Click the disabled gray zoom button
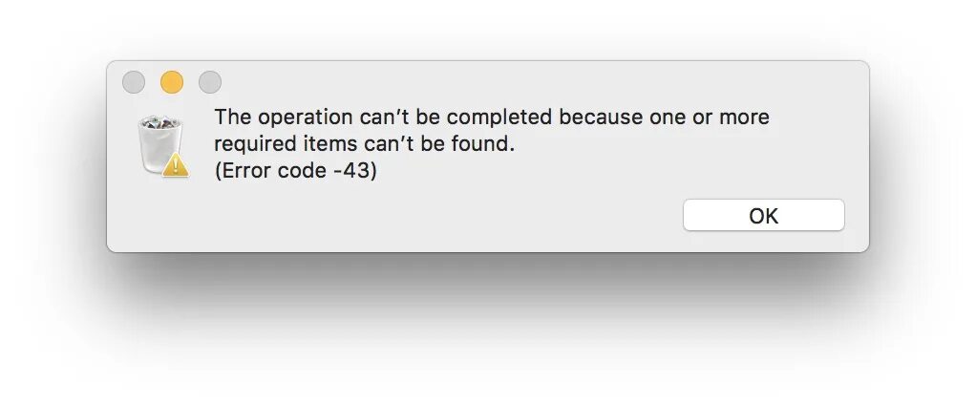Viewport: 976px width, 405px height. [x=210, y=82]
